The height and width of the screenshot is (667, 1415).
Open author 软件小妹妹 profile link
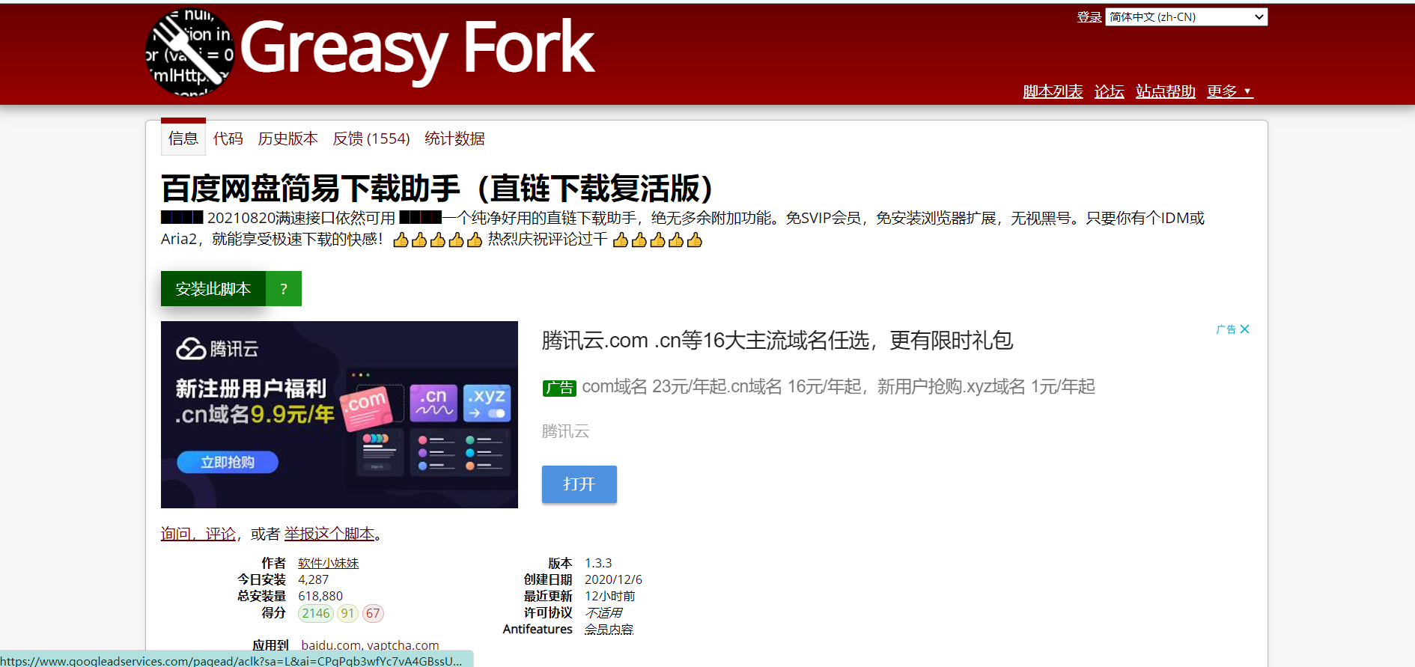328,563
